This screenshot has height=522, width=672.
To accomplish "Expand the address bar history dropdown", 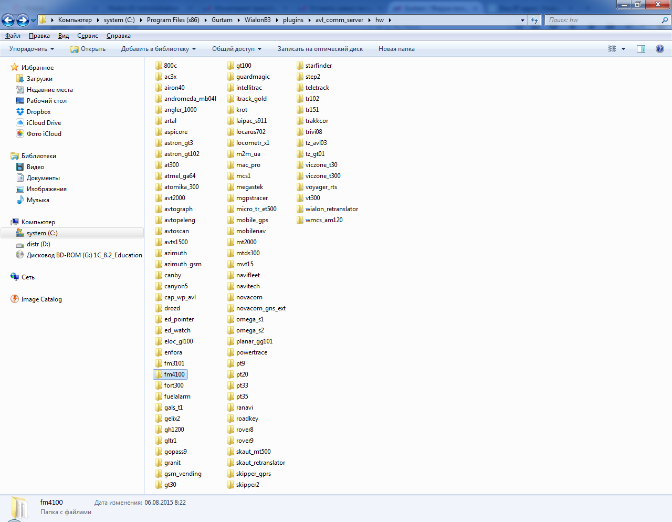I will [522, 20].
